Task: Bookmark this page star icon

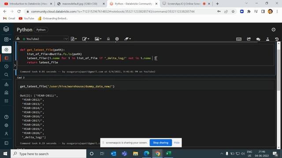Action: click(x=233, y=11)
